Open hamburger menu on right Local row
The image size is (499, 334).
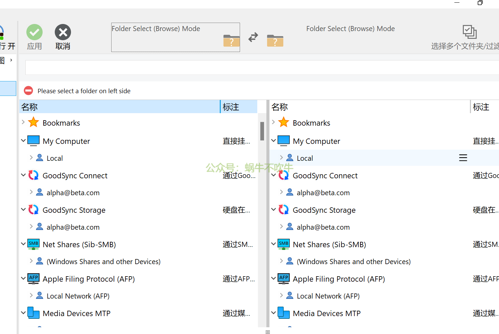coord(463,158)
